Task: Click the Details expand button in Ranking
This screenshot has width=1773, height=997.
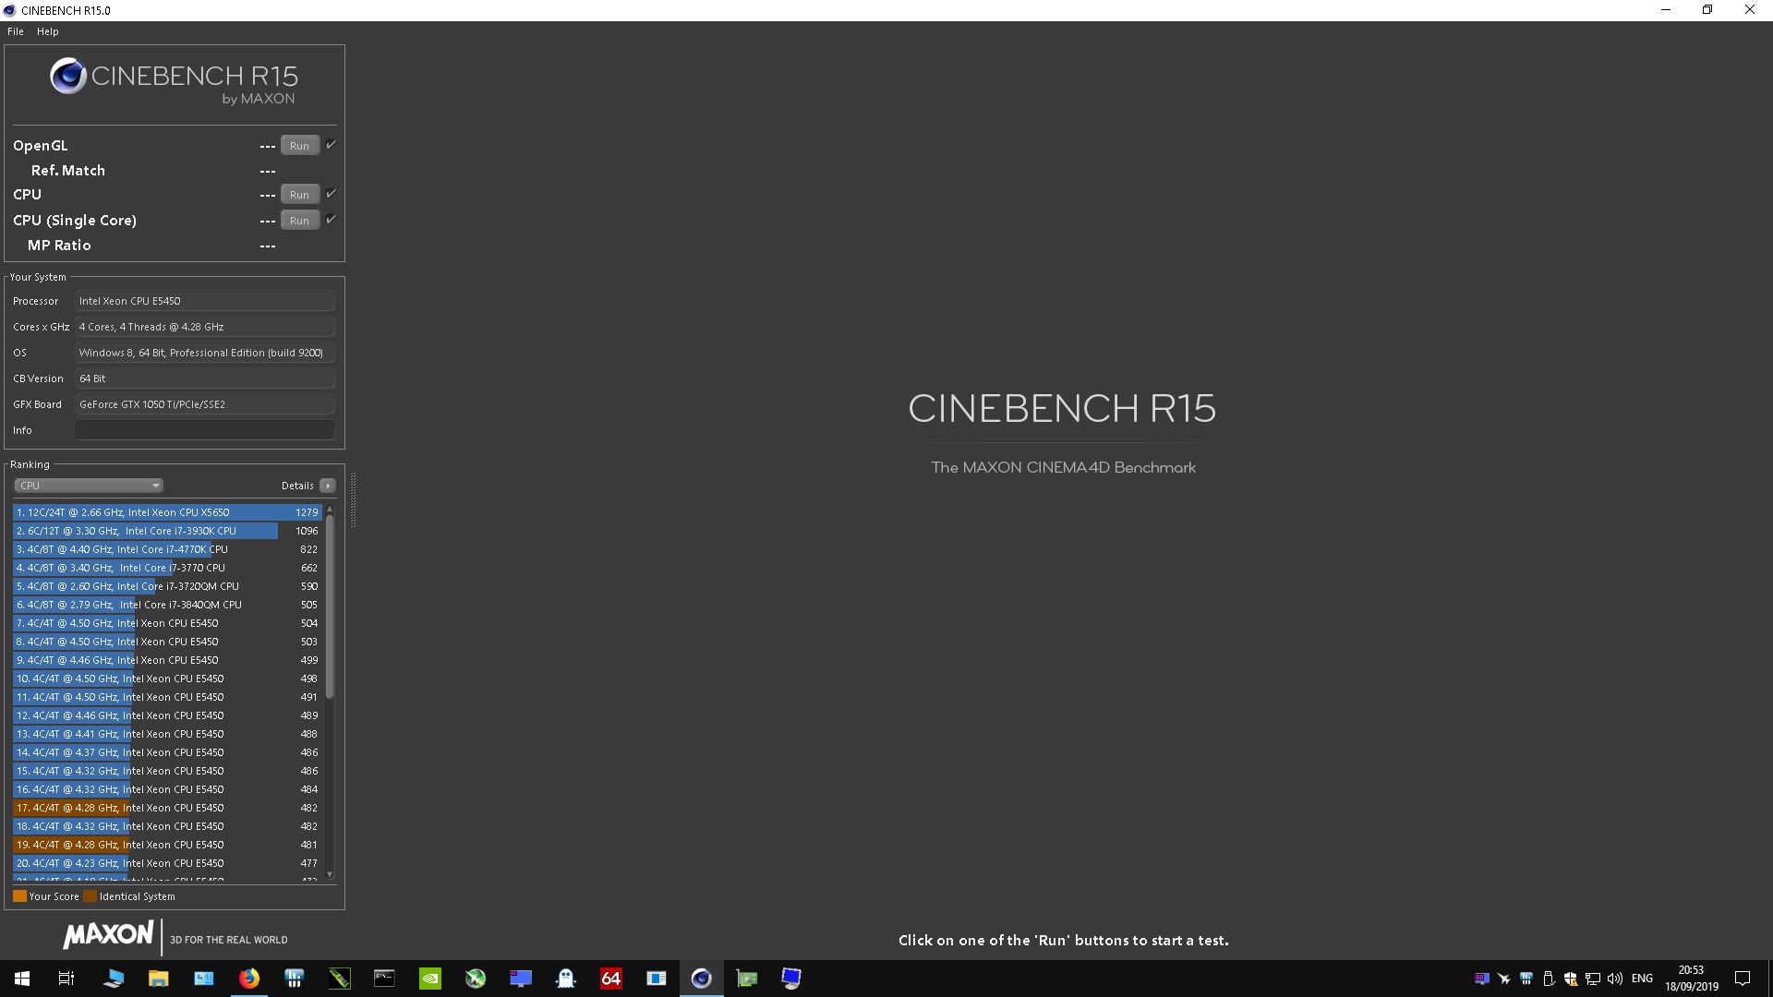Action: click(329, 486)
